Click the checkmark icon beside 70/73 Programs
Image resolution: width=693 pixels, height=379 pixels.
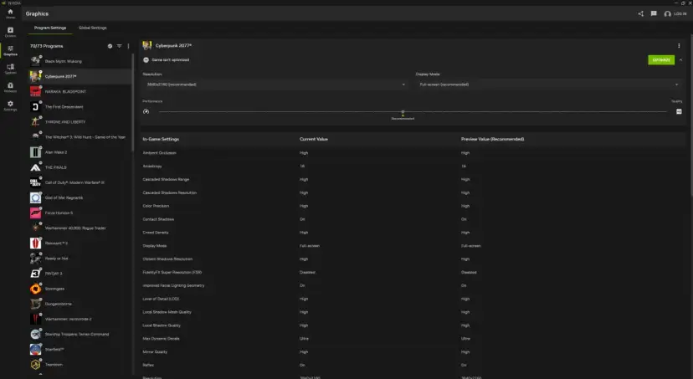[x=110, y=46]
